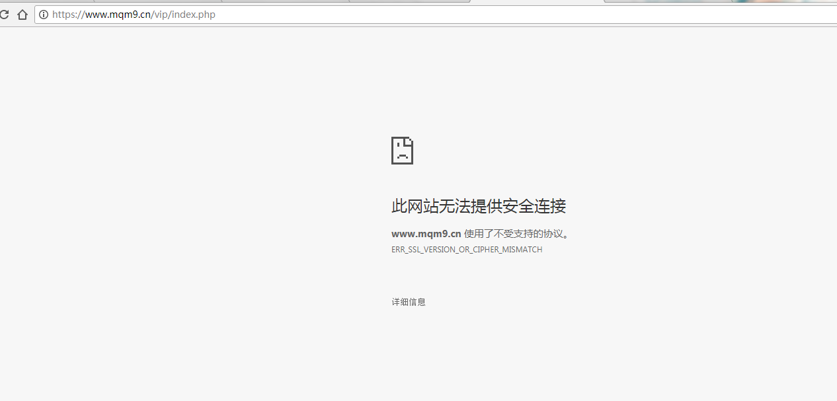The width and height of the screenshot is (837, 401).
Task: Click the 此网站无法提供安全连接 heading
Action: 479,206
